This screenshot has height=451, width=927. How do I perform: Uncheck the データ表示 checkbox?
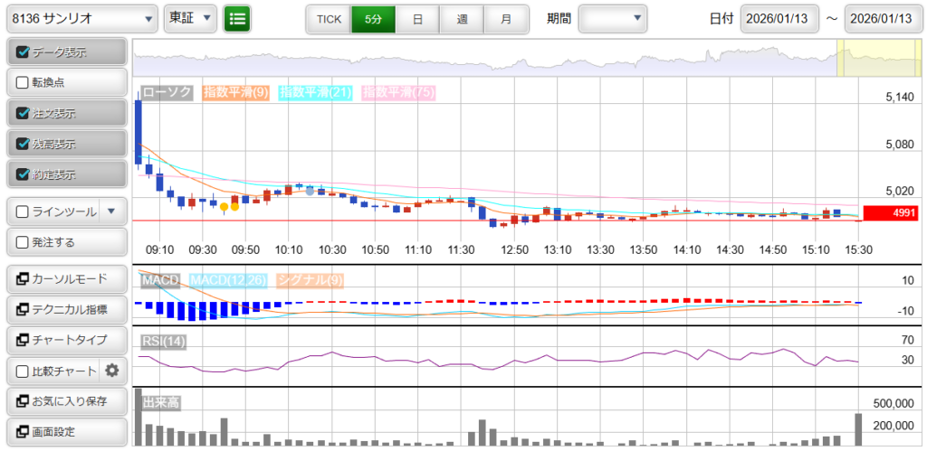click(24, 52)
